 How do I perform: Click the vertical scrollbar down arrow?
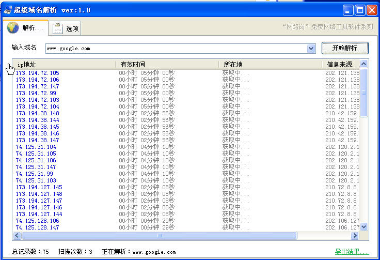(x=364, y=227)
